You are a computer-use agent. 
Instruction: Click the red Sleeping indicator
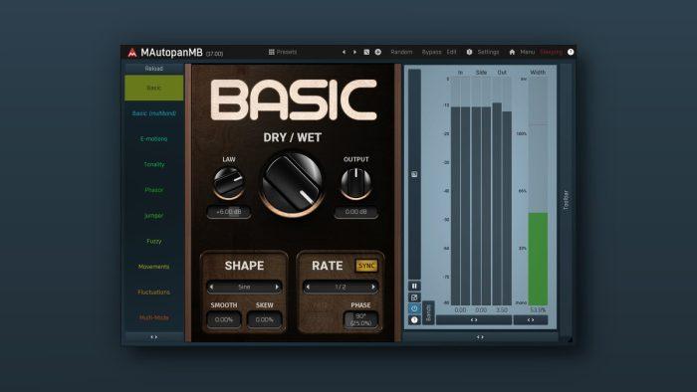point(552,52)
